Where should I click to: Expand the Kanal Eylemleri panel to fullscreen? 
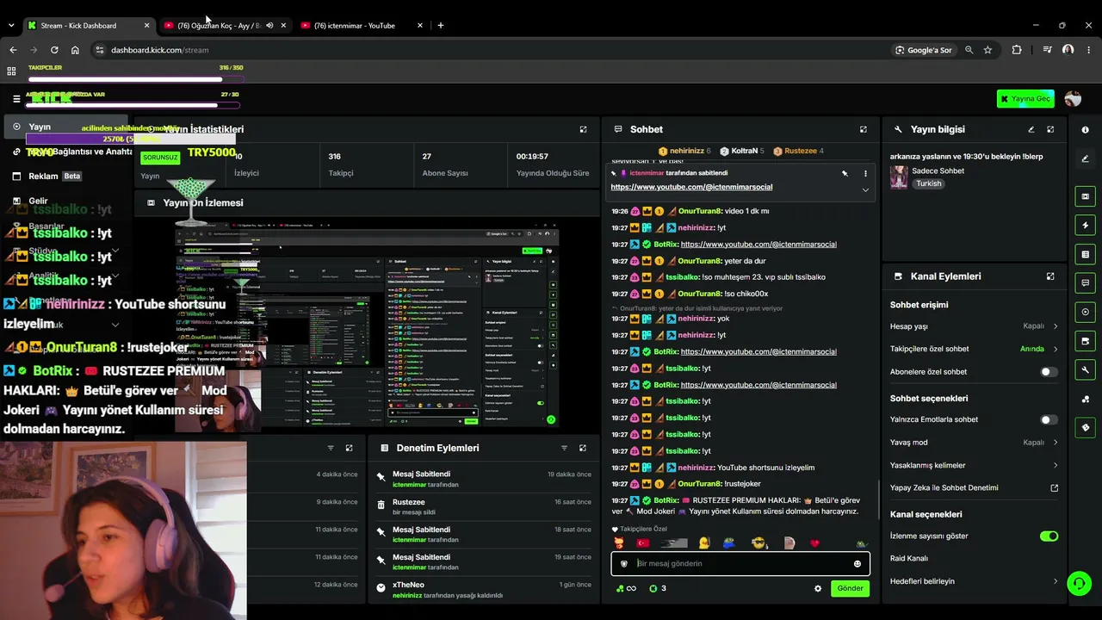(1050, 276)
